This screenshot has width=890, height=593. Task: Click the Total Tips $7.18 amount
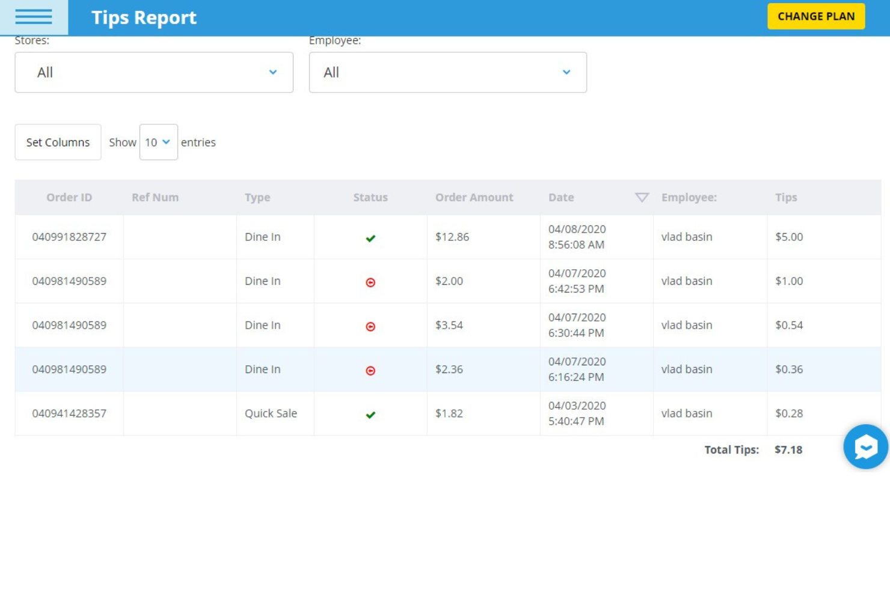coord(788,449)
